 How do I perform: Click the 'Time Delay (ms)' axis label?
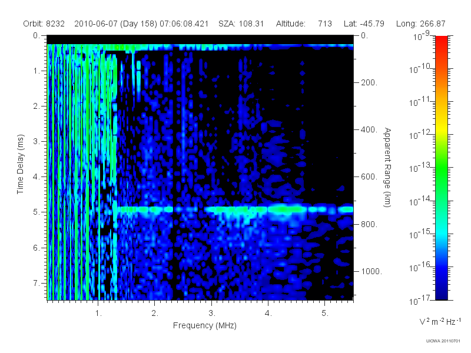click(x=20, y=164)
